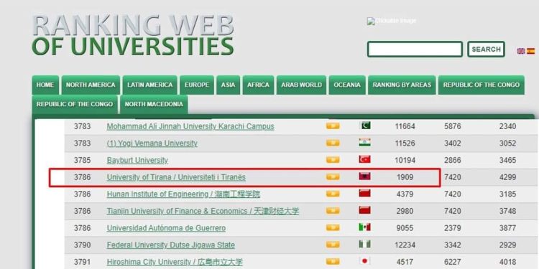Open the HOME tab
Screen dimensions: 539x269
[45, 85]
